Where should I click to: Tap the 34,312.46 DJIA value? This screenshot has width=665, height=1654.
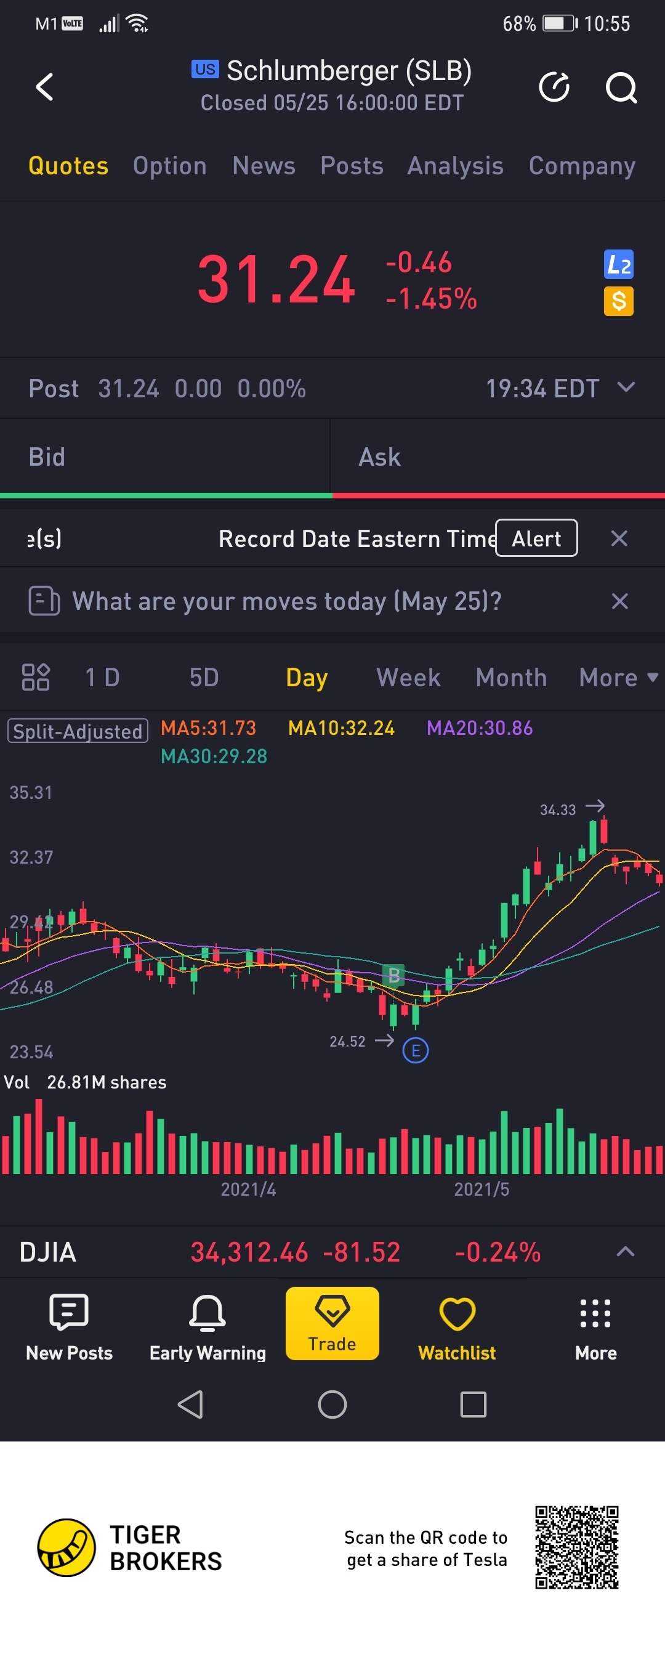249,1251
